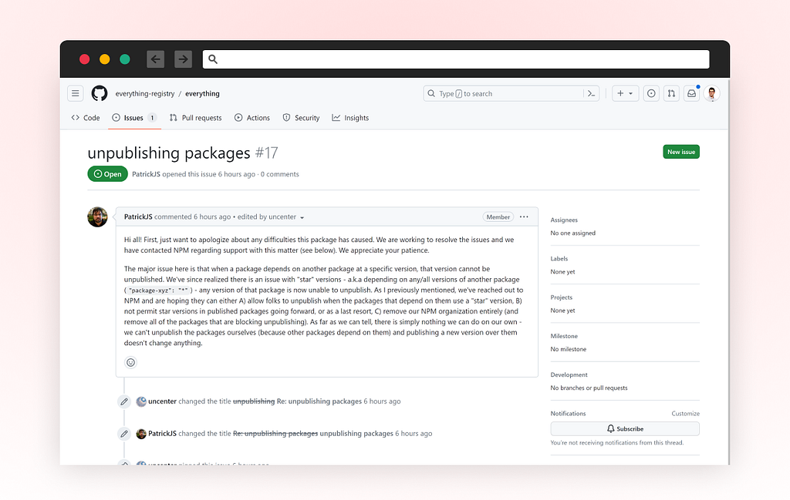790x500 pixels.
Task: Open the Actions tab
Action: click(x=252, y=118)
